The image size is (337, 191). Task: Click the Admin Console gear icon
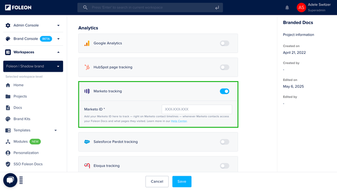(8, 26)
